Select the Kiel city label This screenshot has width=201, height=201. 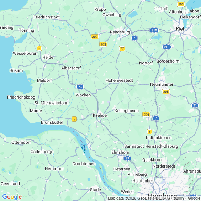[180, 29]
